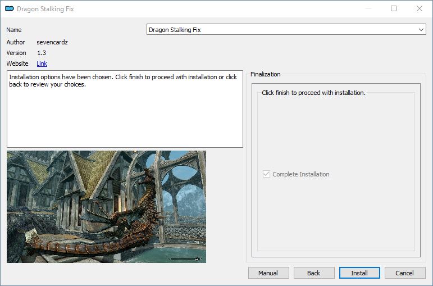The height and width of the screenshot is (286, 433).
Task: Click the Author label
Action: click(16, 42)
